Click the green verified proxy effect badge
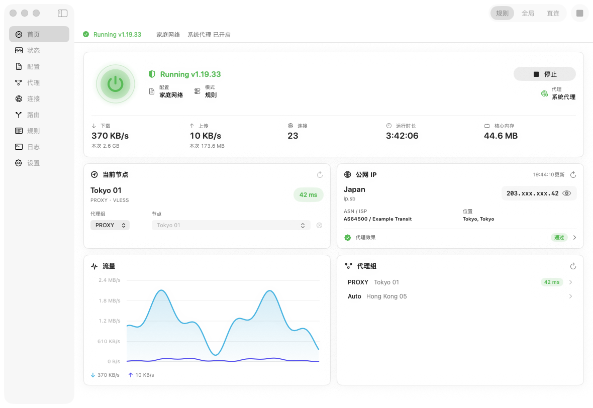The width and height of the screenshot is (593, 408). click(348, 238)
